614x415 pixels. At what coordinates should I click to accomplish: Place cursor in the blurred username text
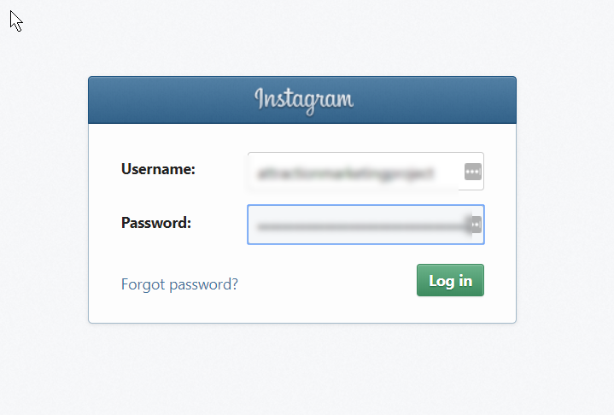point(346,173)
